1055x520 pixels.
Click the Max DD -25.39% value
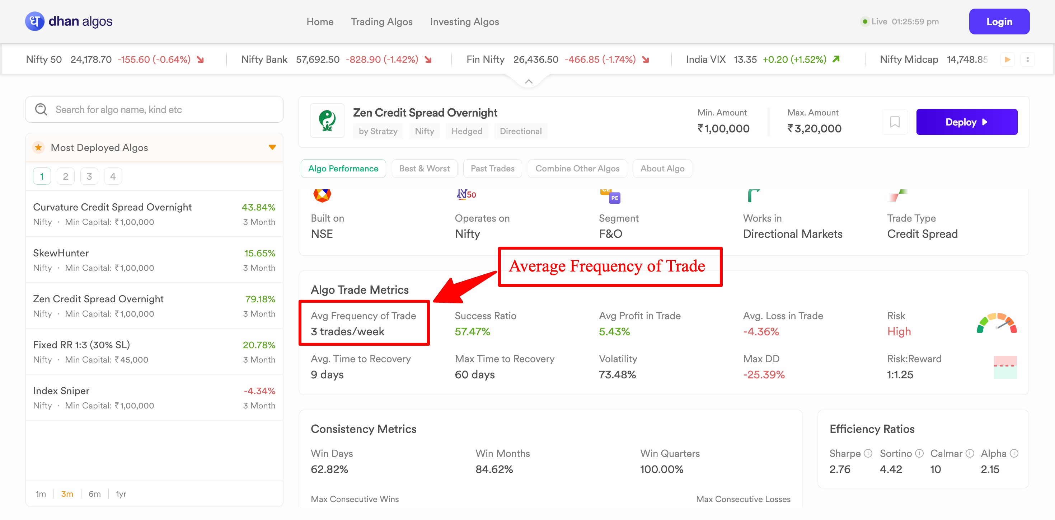pyautogui.click(x=764, y=374)
